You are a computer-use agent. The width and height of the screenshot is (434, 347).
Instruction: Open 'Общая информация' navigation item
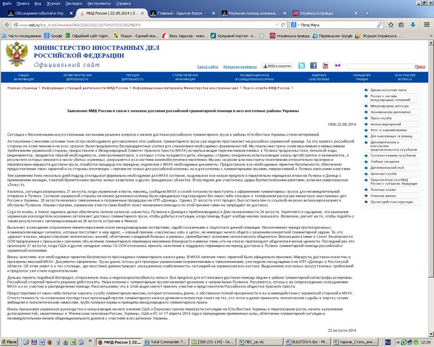[x=24, y=77]
